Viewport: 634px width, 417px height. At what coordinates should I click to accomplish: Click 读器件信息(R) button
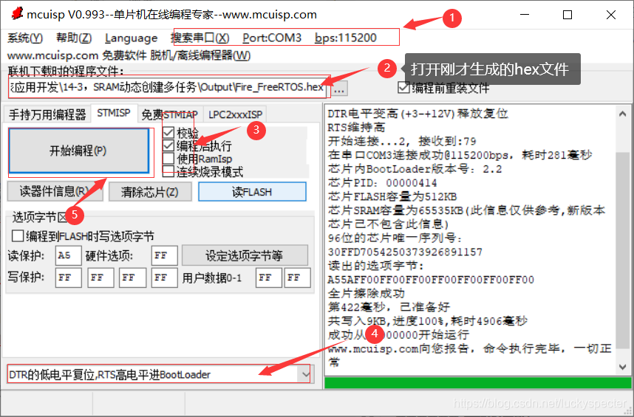coord(55,191)
